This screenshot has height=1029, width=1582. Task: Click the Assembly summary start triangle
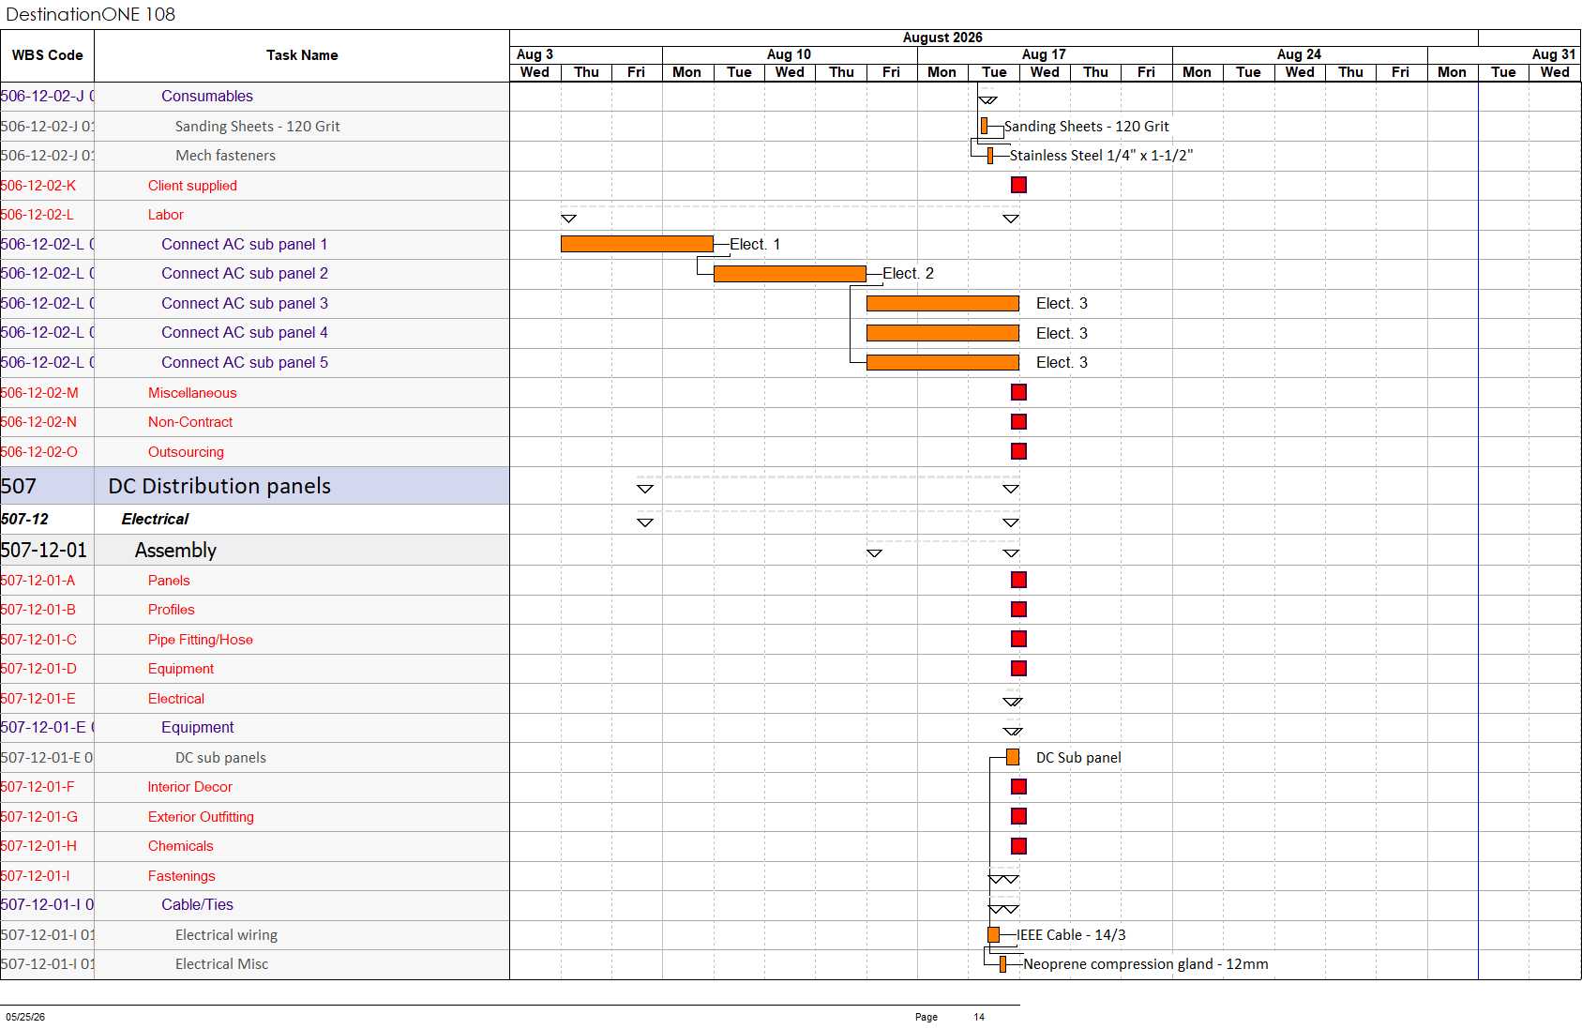874,553
